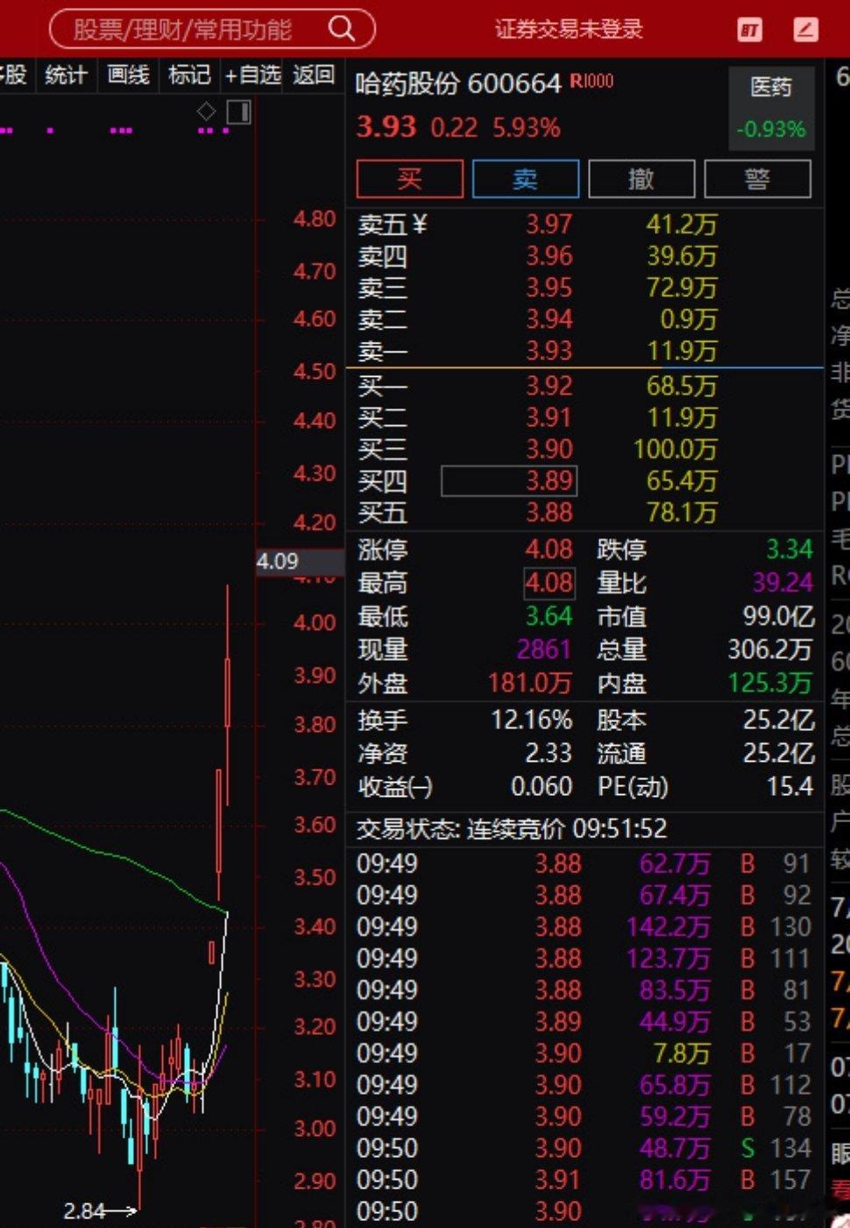Select the 卖三 price 3.95
The image size is (850, 1228).
coord(549,287)
